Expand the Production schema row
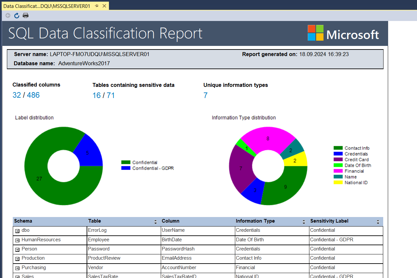 tap(17, 259)
